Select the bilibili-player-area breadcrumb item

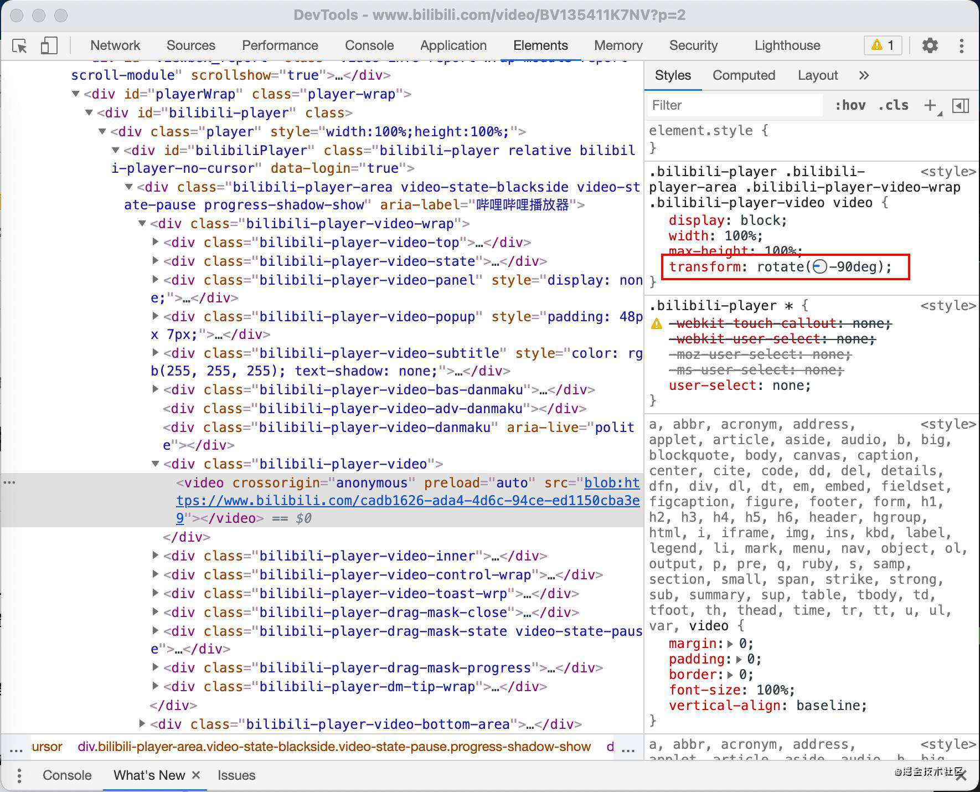pos(334,747)
